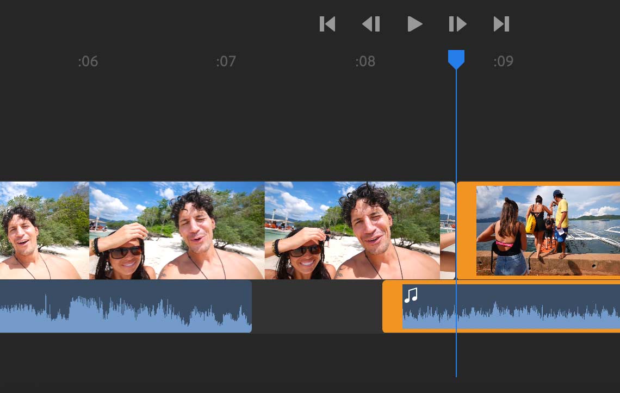
Task: Select the selfie clip with woman shading eyes
Action: pyautogui.click(x=177, y=230)
